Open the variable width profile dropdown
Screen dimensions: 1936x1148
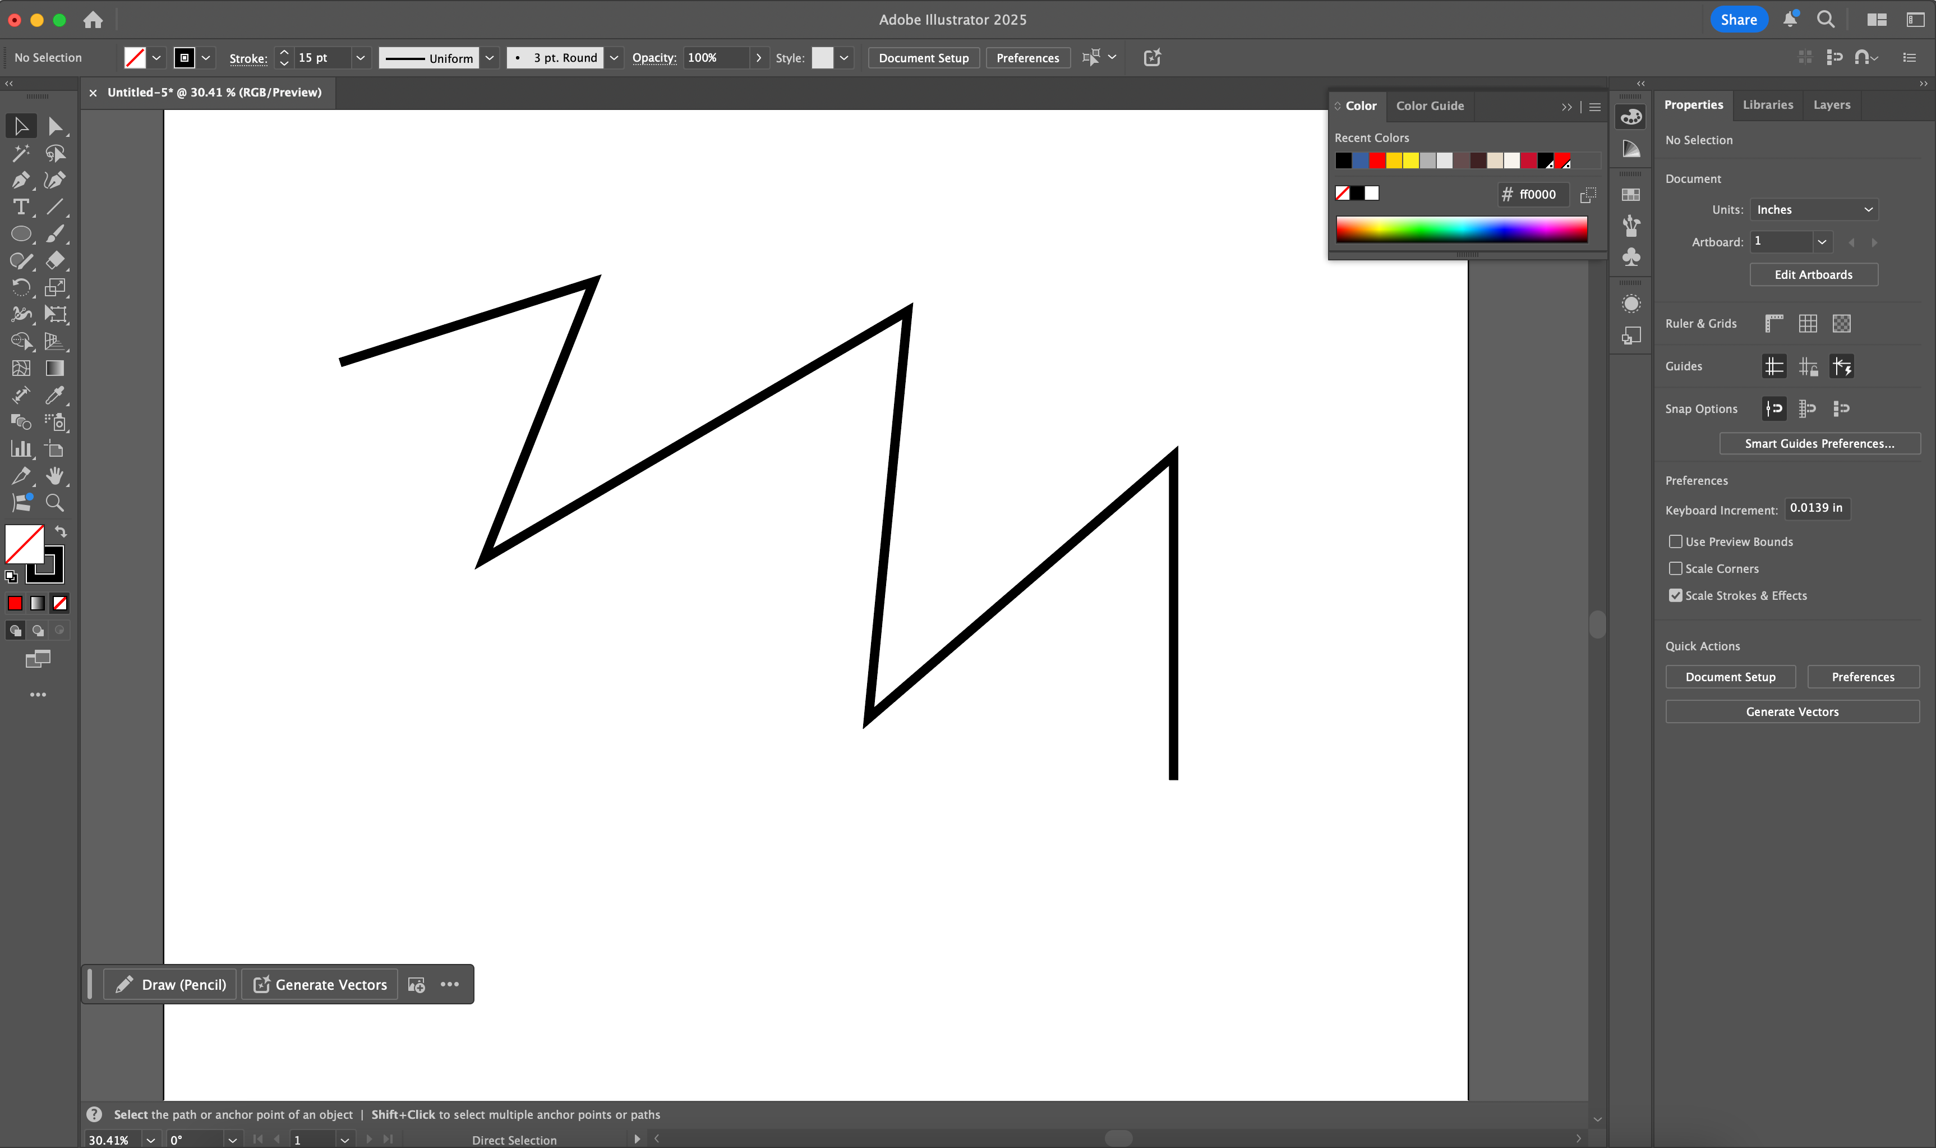click(490, 57)
